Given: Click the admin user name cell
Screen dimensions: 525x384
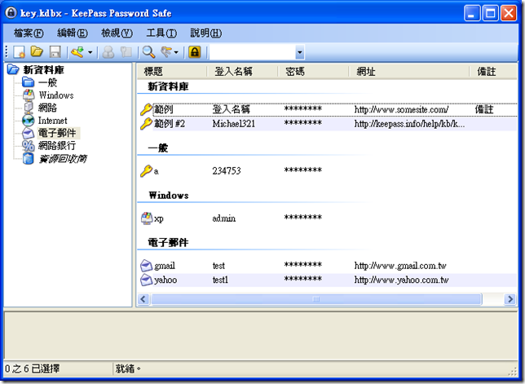Looking at the screenshot, I should pos(224,218).
